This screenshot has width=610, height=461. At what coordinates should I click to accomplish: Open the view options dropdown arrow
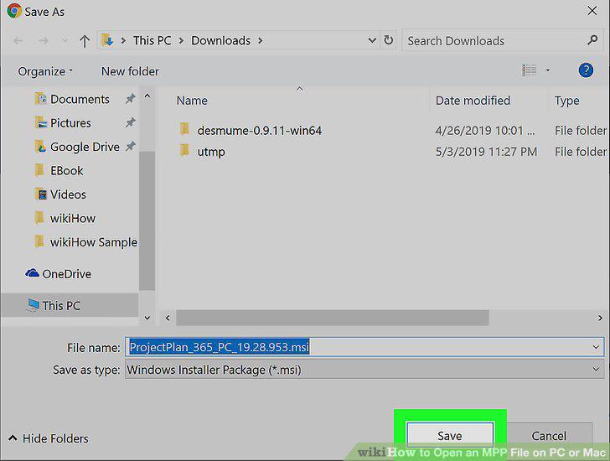pos(547,70)
